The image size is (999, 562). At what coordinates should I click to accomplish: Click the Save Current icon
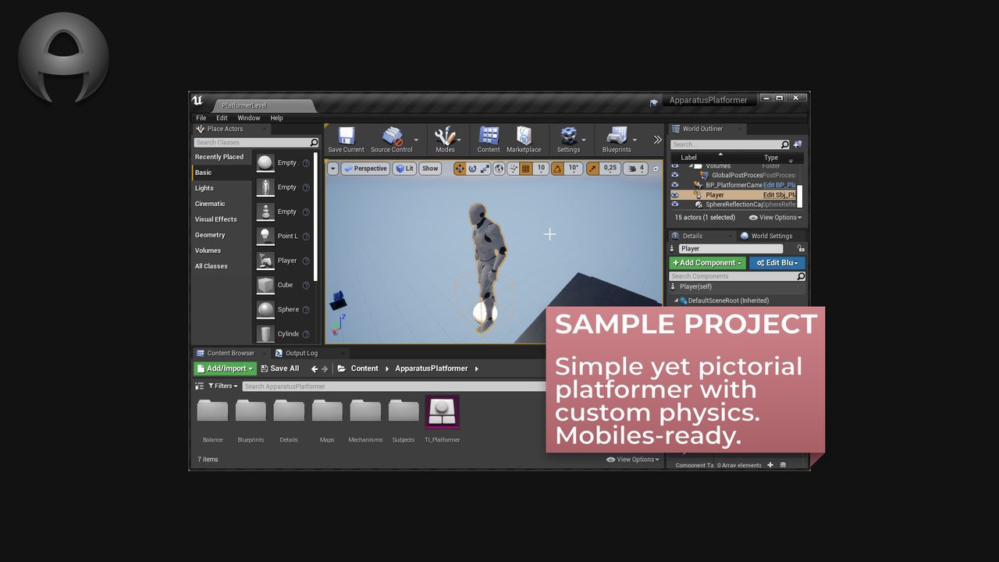coord(346,137)
